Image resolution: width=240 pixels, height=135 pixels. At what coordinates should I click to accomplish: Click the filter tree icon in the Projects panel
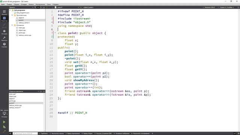click(35, 7)
